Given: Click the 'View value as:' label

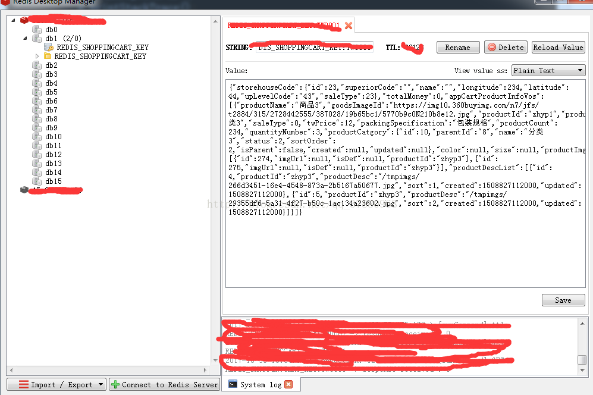Looking at the screenshot, I should tap(481, 70).
